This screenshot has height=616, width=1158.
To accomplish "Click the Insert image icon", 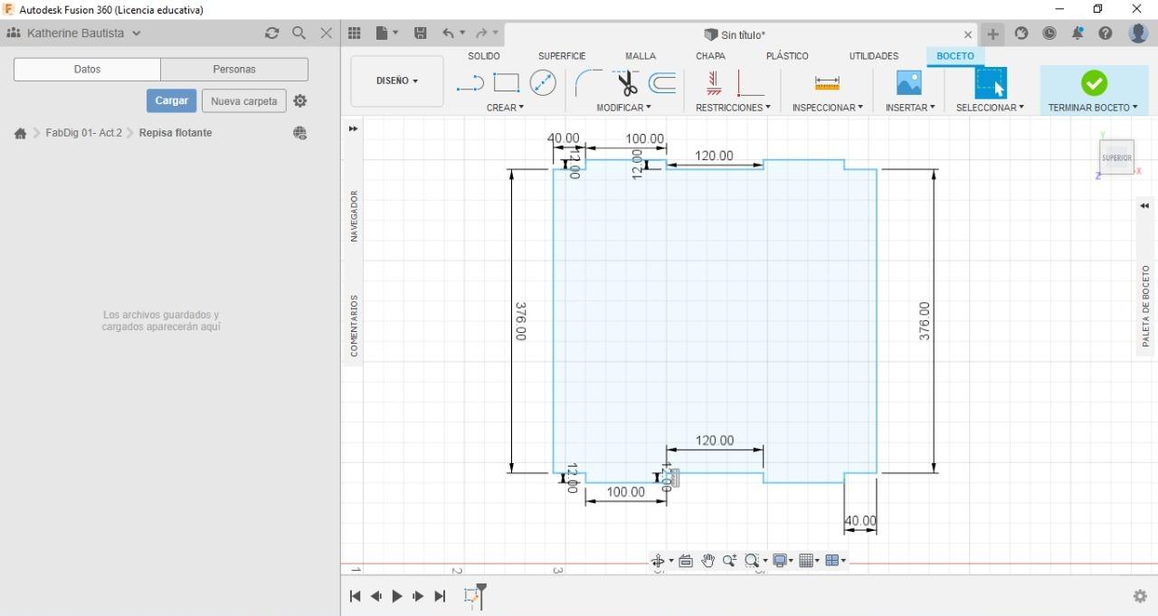I will 908,83.
